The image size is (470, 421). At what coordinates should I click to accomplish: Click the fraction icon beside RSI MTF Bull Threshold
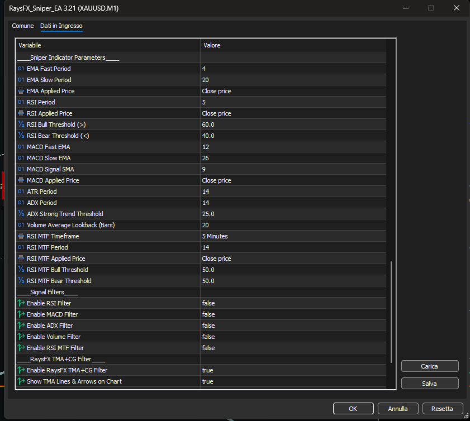coord(21,270)
